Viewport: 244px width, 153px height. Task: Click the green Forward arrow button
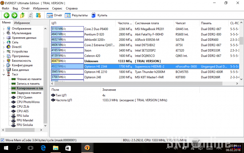coord(14,15)
